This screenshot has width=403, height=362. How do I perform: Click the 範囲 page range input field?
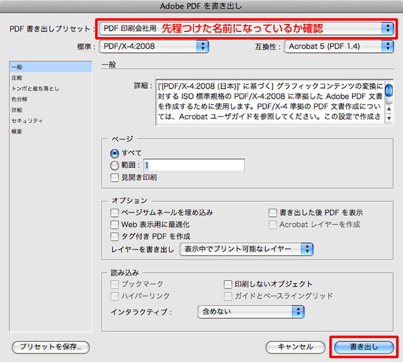(x=194, y=165)
